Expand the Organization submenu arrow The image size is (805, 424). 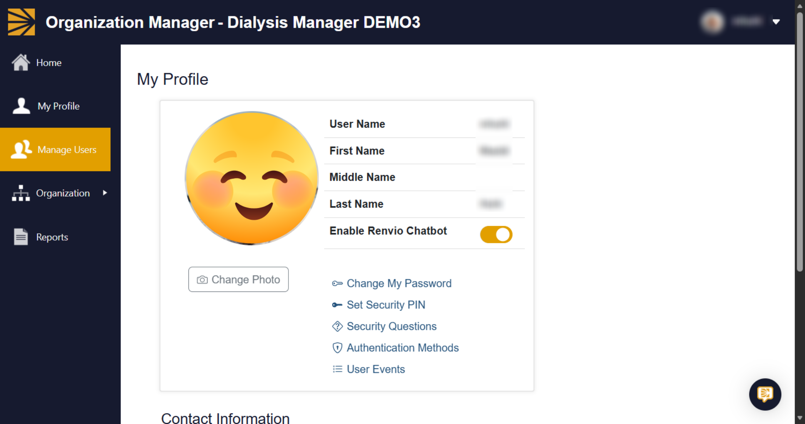[105, 193]
